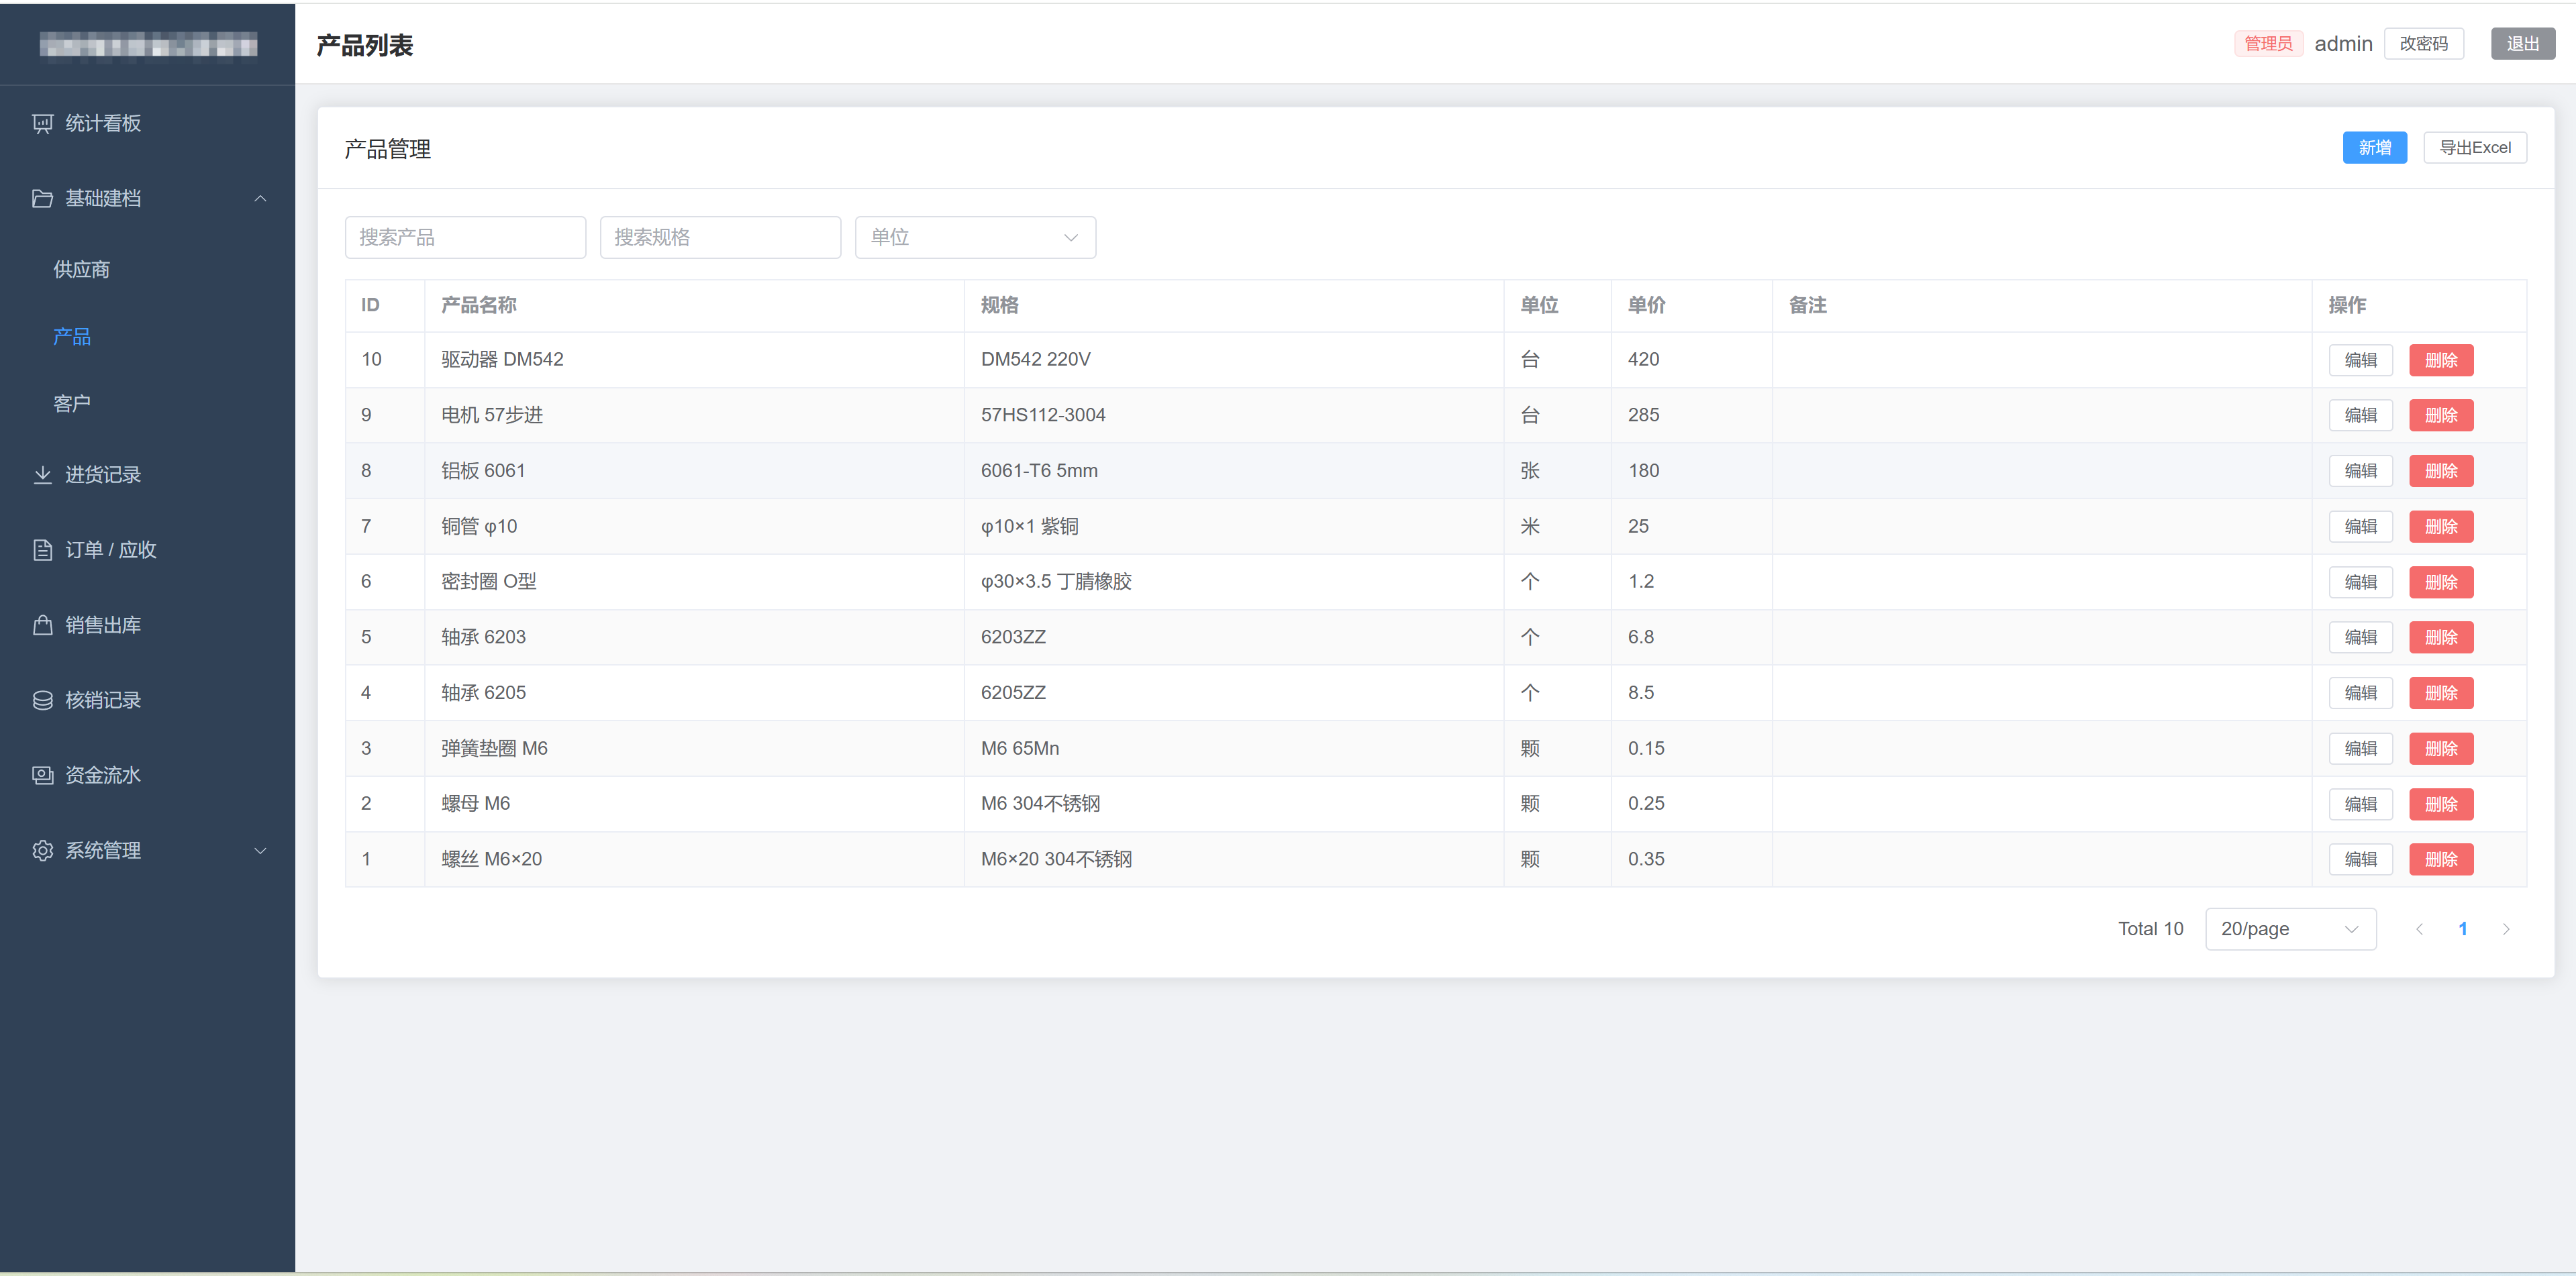Click the admin username text
Image resolution: width=2576 pixels, height=1276 pixels.
(2343, 43)
